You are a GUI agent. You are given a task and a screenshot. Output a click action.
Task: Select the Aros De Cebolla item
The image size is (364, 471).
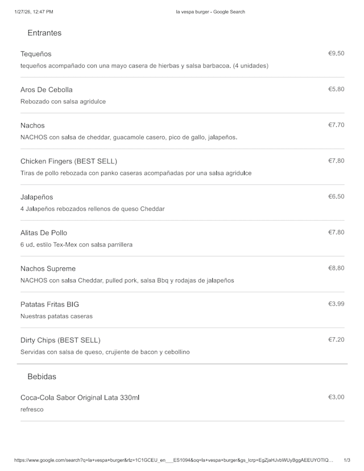(x=47, y=90)
